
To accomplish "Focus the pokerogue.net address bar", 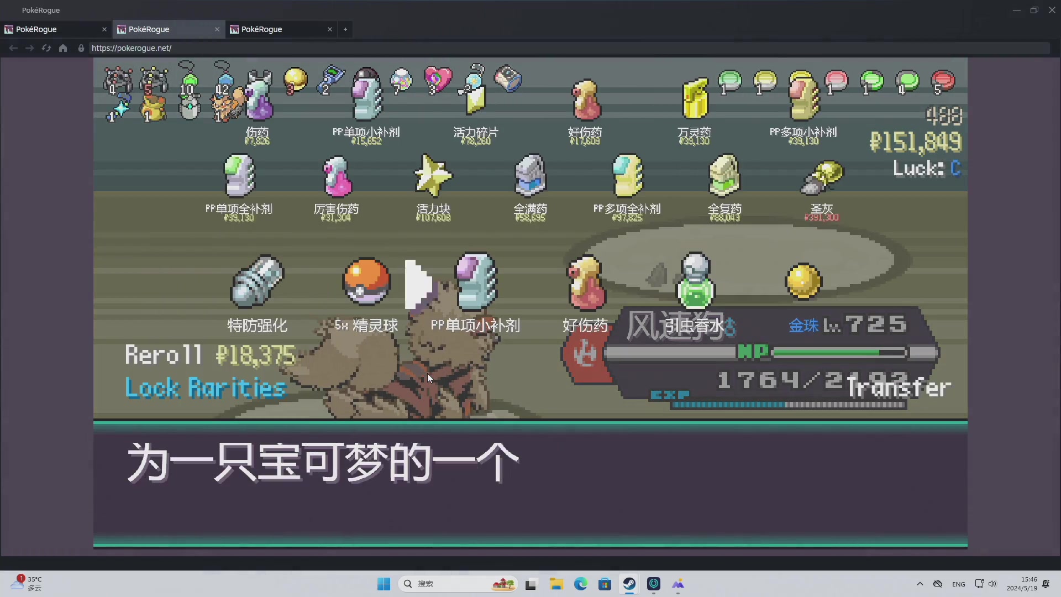I will tap(569, 48).
